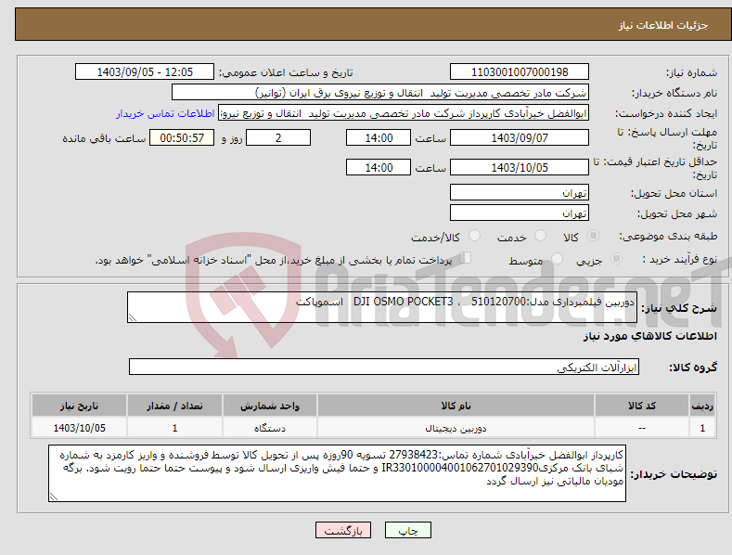Select the متوسط purchase type radio

tap(557, 258)
